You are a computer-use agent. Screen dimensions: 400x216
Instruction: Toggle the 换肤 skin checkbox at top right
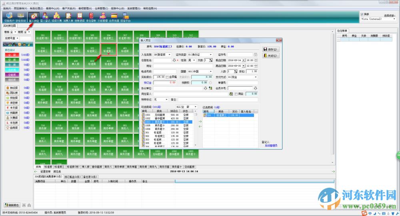[362, 14]
